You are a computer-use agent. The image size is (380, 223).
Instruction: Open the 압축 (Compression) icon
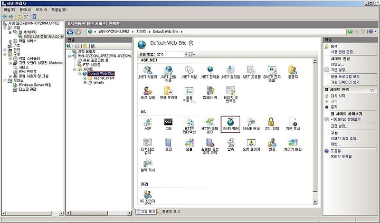click(x=231, y=145)
